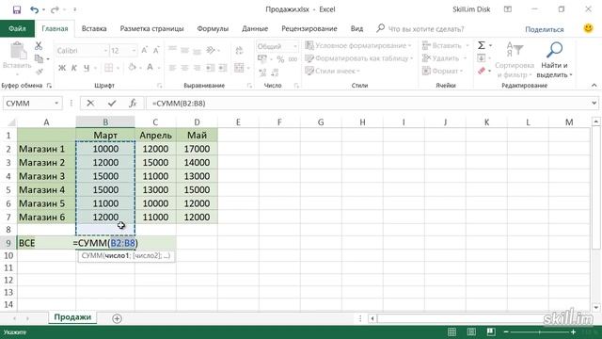This screenshot has width=602, height=339.
Task: Click the Clear eraser icon
Action: [482, 72]
